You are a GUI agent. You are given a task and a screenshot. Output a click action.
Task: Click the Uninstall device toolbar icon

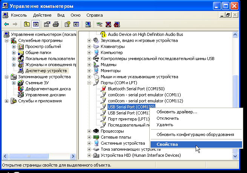pos(108,25)
